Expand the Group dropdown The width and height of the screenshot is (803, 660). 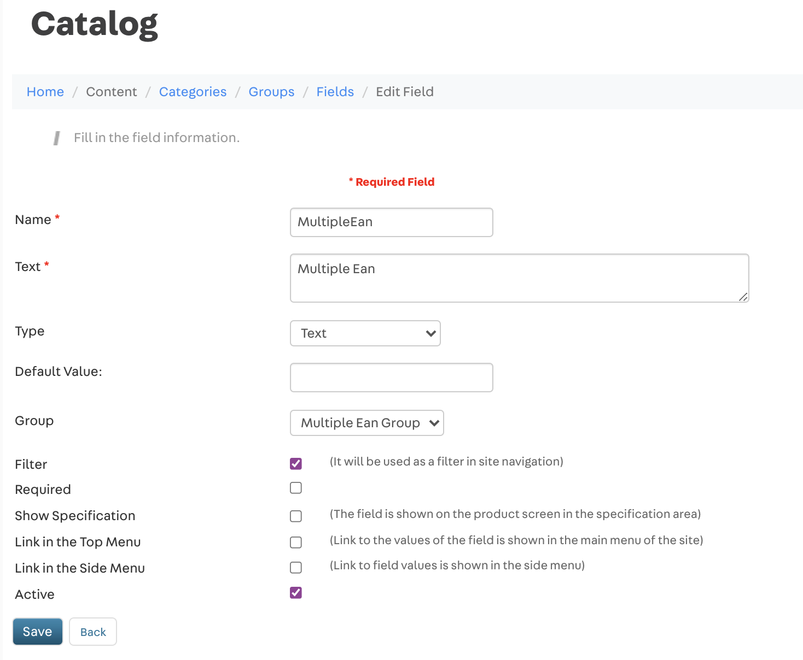pos(366,423)
